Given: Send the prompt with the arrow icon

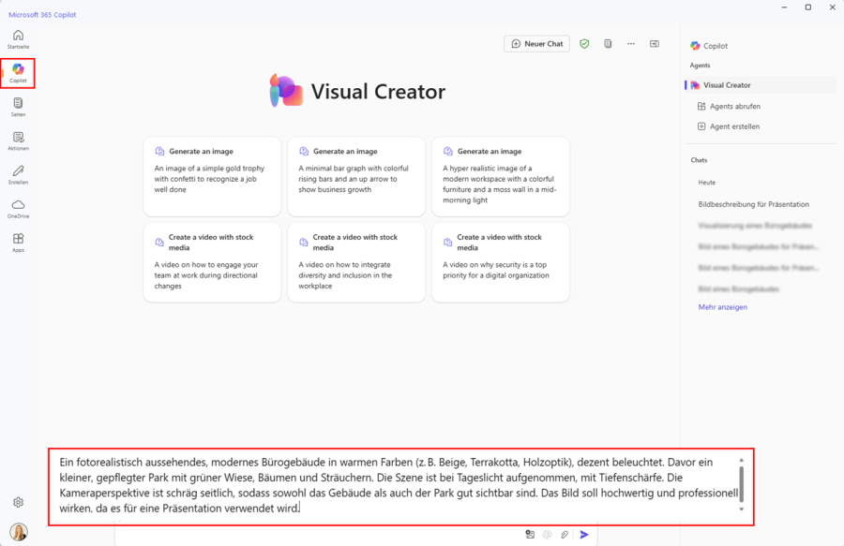Looking at the screenshot, I should coord(583,534).
